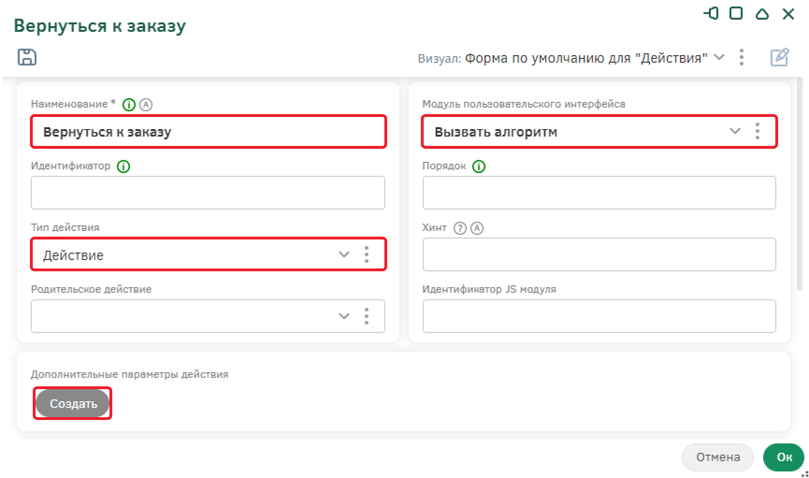Viewport: 809px width, 478px height.
Task: Expand the Родительское действие dropdown
Action: click(344, 316)
